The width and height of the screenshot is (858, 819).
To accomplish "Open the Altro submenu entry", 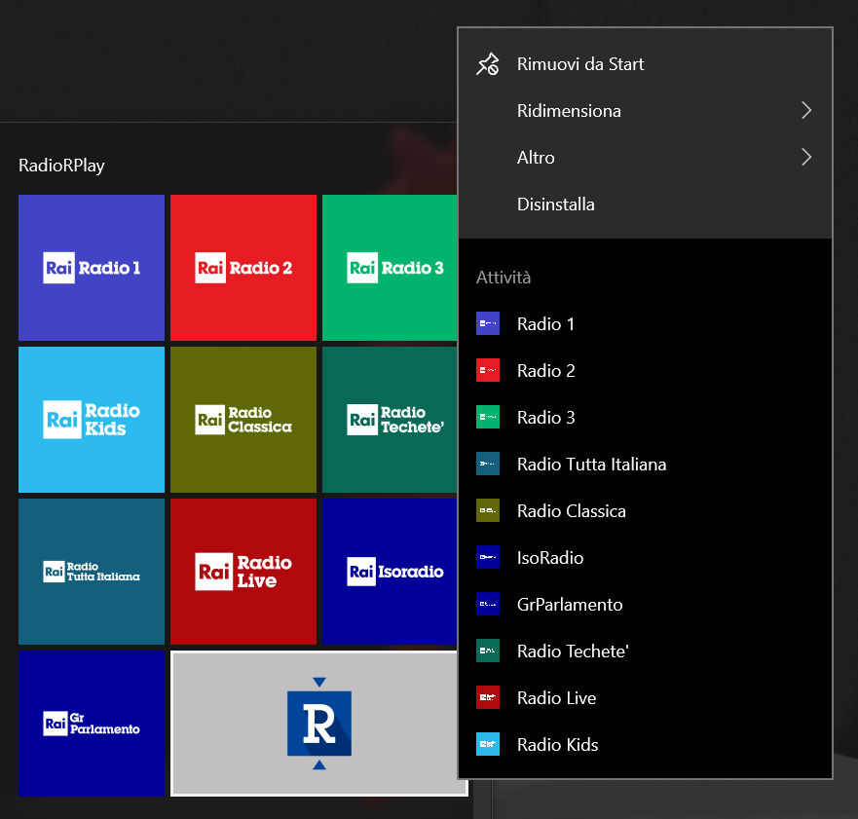I will 645,158.
